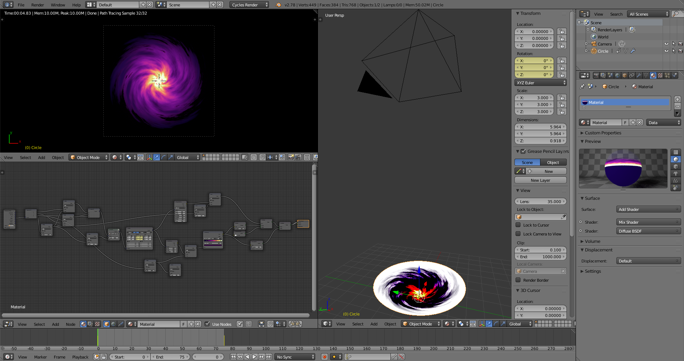Image resolution: width=684 pixels, height=361 pixels.
Task: Lock the X location transform
Action: 561,32
